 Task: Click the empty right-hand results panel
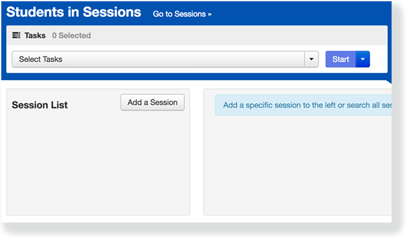pyautogui.click(x=298, y=166)
